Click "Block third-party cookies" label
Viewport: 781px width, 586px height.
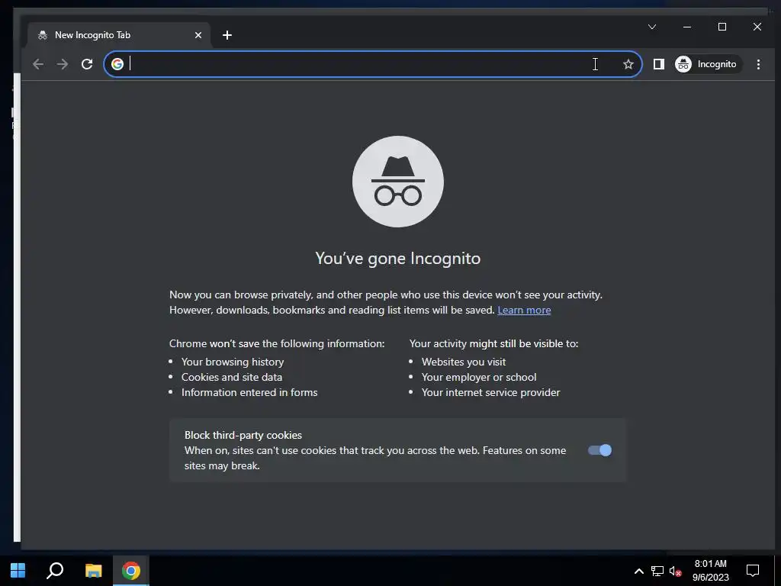(243, 435)
